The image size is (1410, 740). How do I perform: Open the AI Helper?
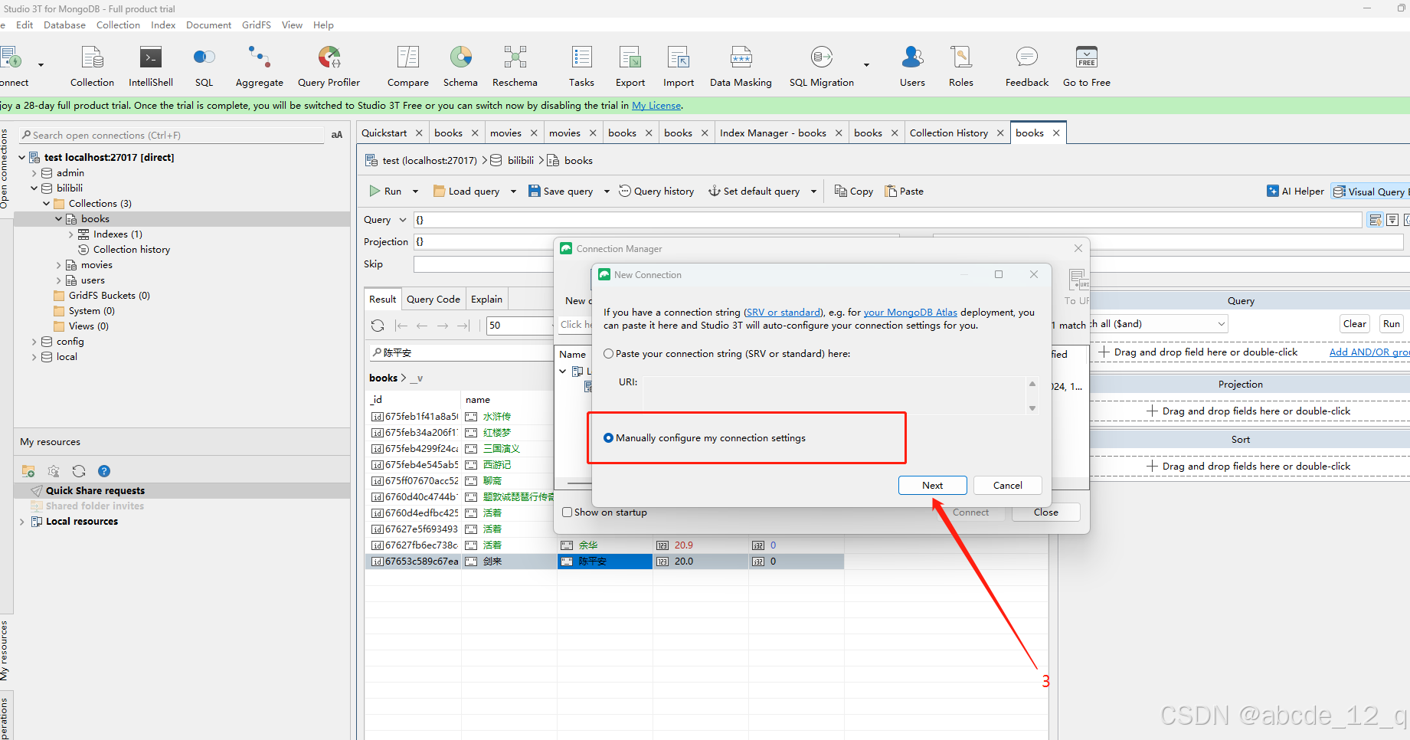(1295, 192)
